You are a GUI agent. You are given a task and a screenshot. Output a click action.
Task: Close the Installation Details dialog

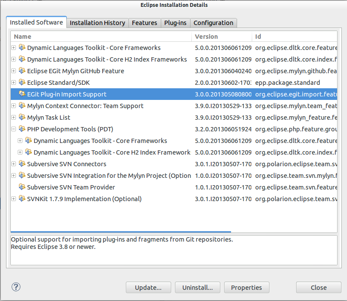click(319, 288)
